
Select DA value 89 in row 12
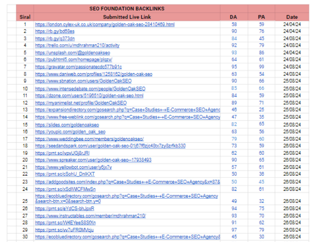coord(234,103)
